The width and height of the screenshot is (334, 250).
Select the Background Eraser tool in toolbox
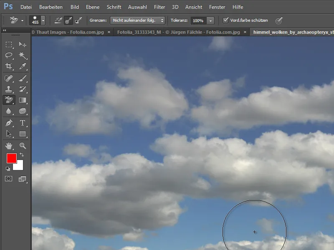pos(9,100)
